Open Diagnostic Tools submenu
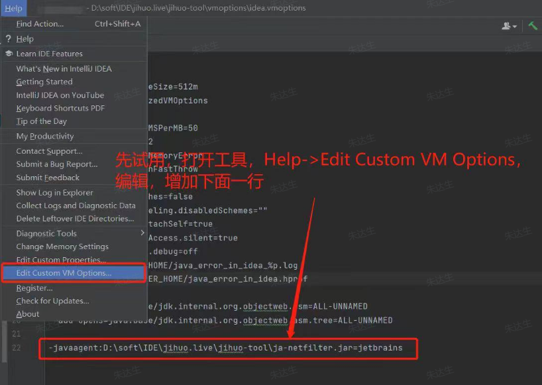542x385 pixels. tap(74, 234)
